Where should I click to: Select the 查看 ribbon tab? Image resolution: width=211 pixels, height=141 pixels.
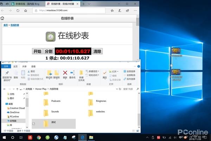coord(33,66)
